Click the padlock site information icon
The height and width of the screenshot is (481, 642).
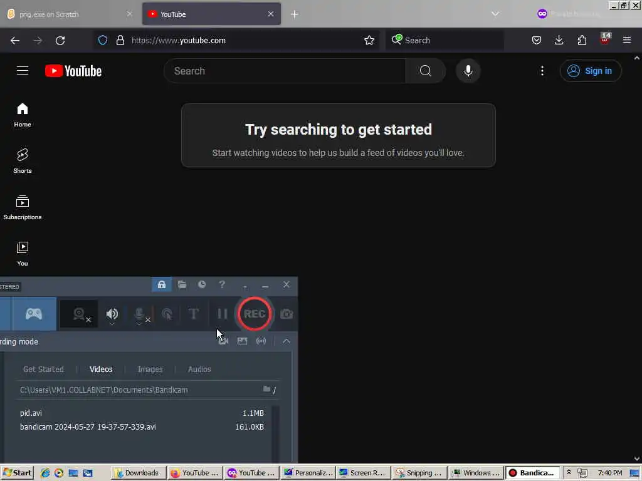tap(120, 40)
